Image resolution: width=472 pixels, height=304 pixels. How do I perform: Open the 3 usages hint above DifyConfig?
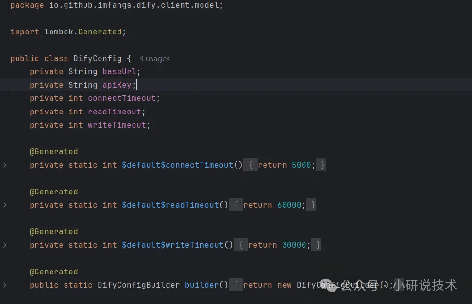point(154,58)
